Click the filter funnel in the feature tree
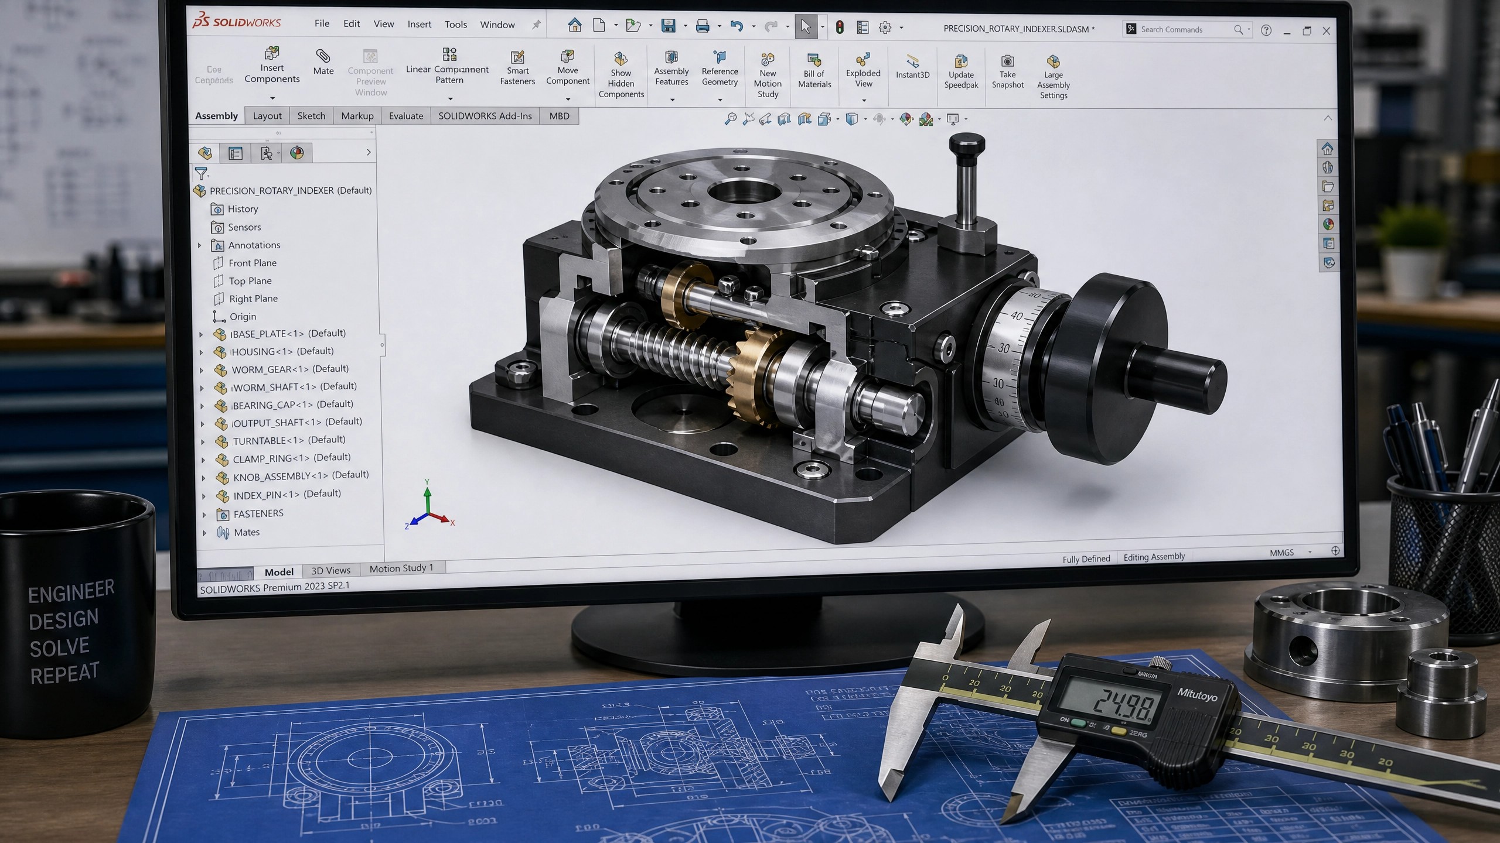The image size is (1500, 843). pos(201,173)
